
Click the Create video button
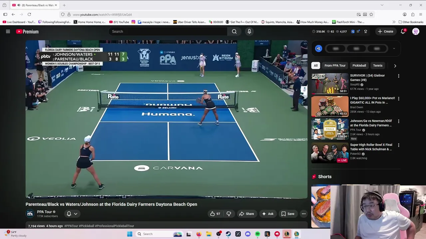(385, 32)
